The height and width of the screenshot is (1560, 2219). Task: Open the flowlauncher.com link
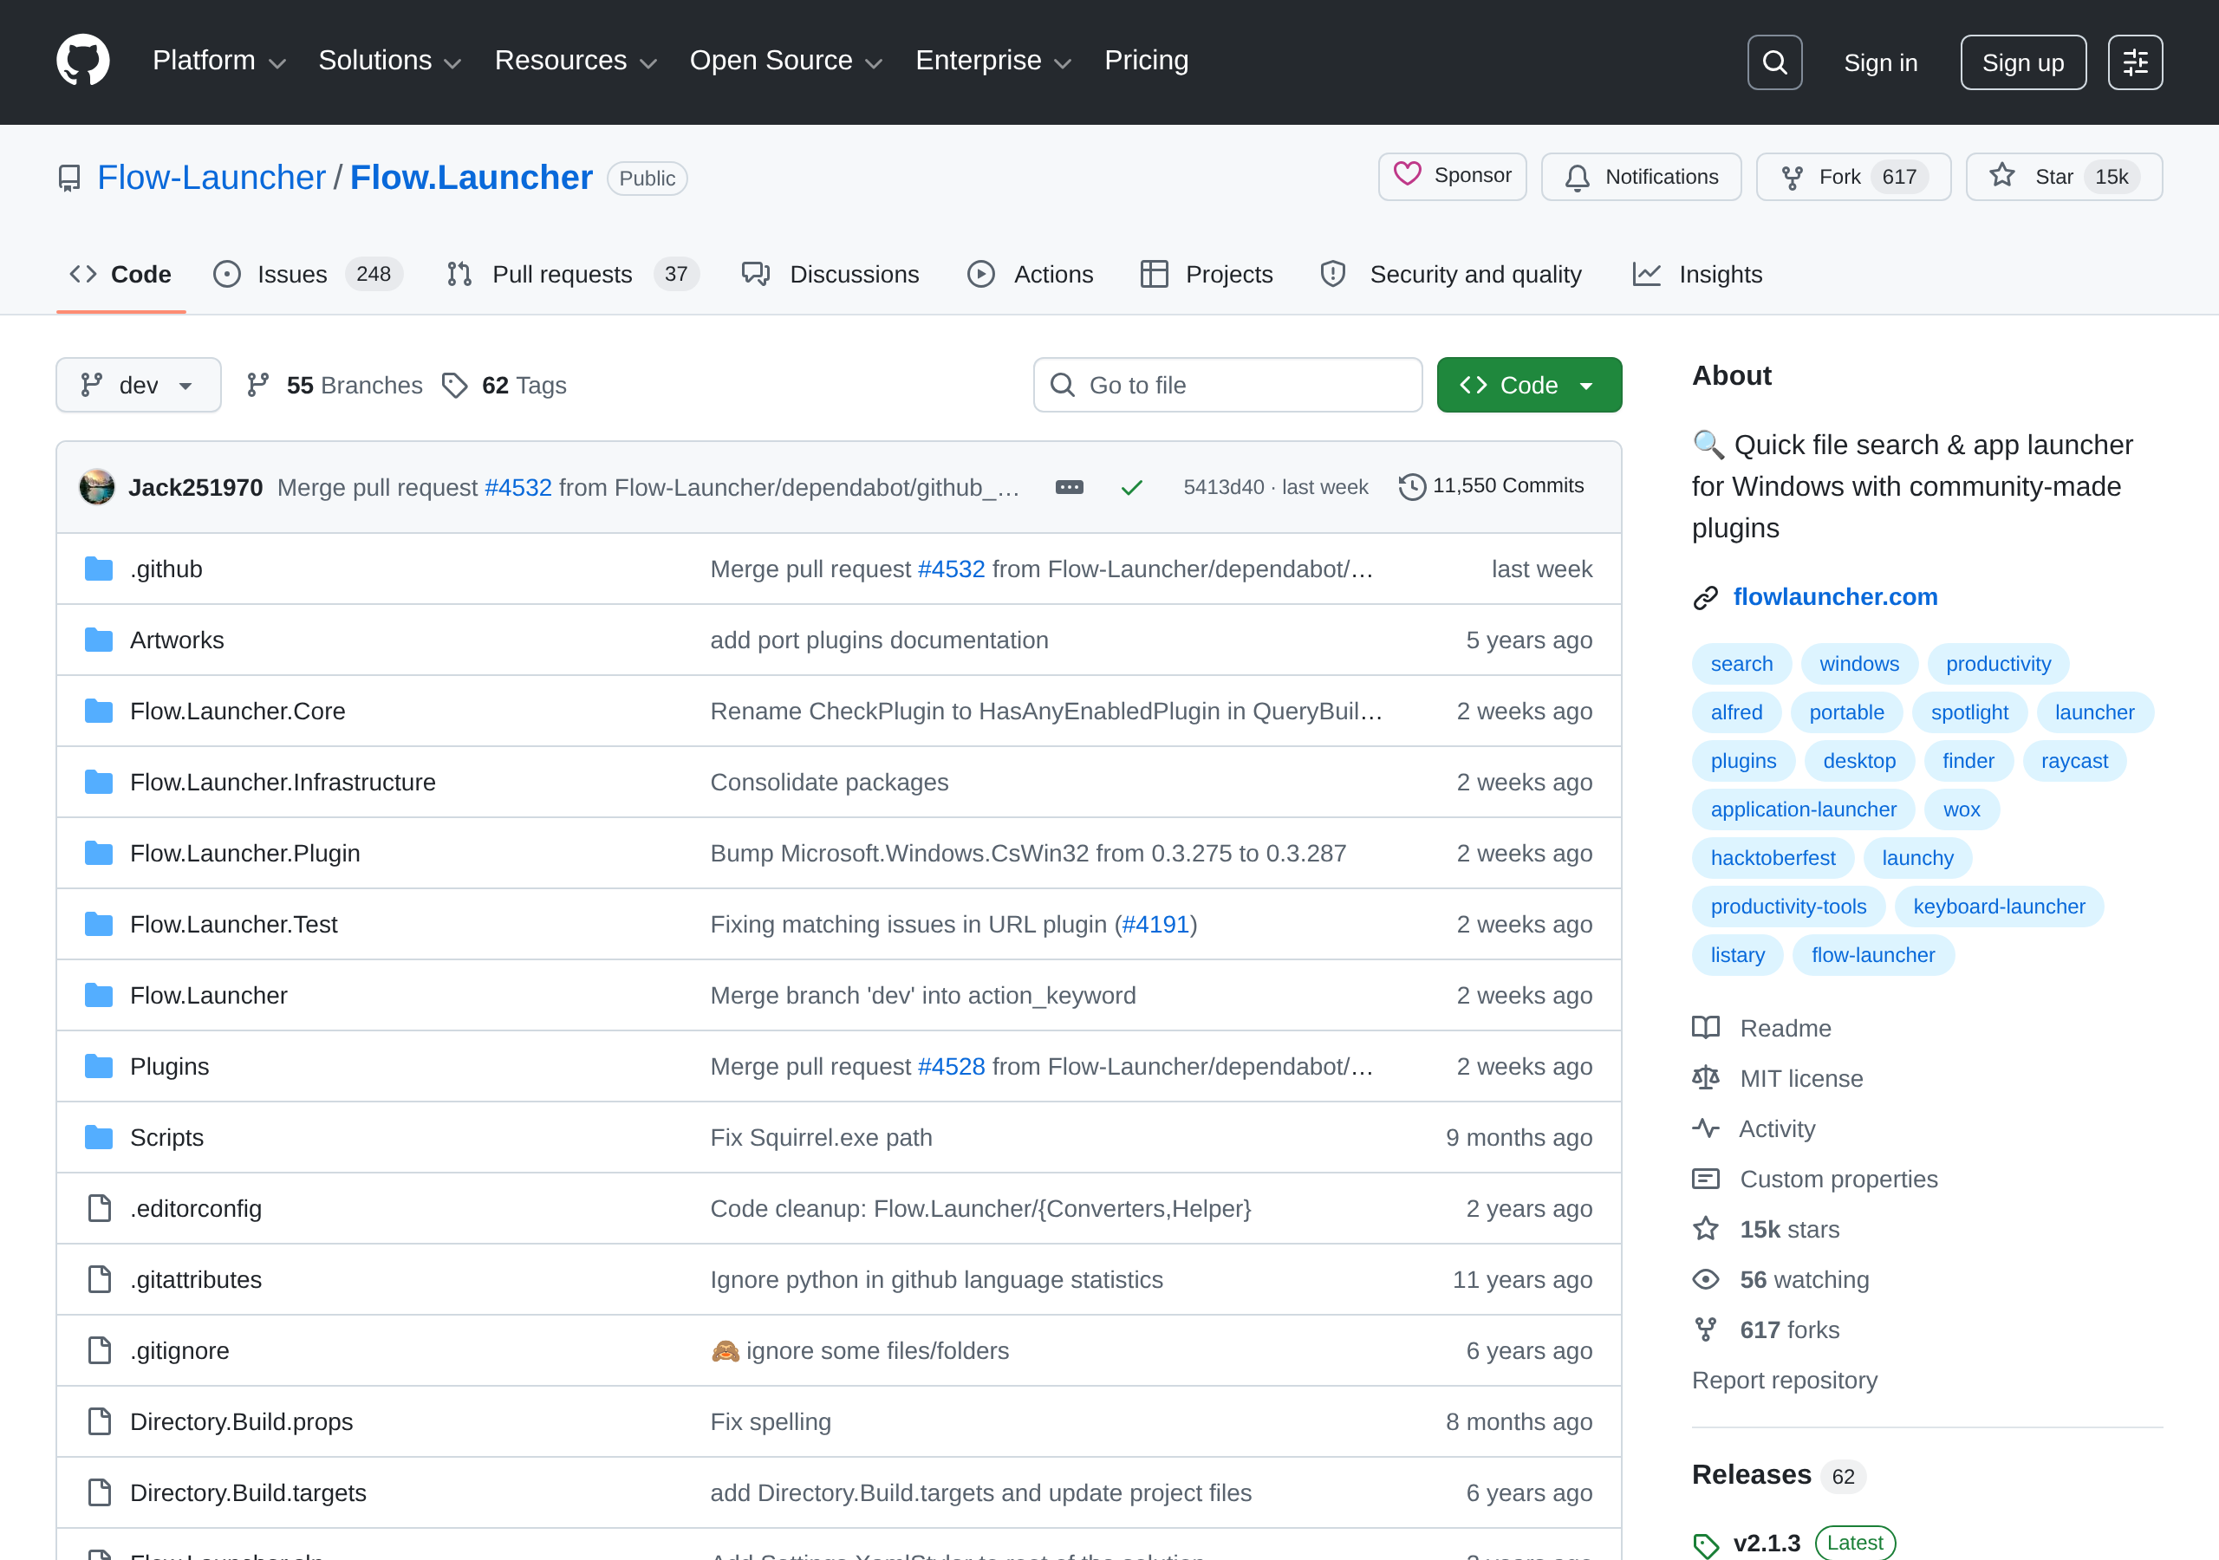(1834, 596)
